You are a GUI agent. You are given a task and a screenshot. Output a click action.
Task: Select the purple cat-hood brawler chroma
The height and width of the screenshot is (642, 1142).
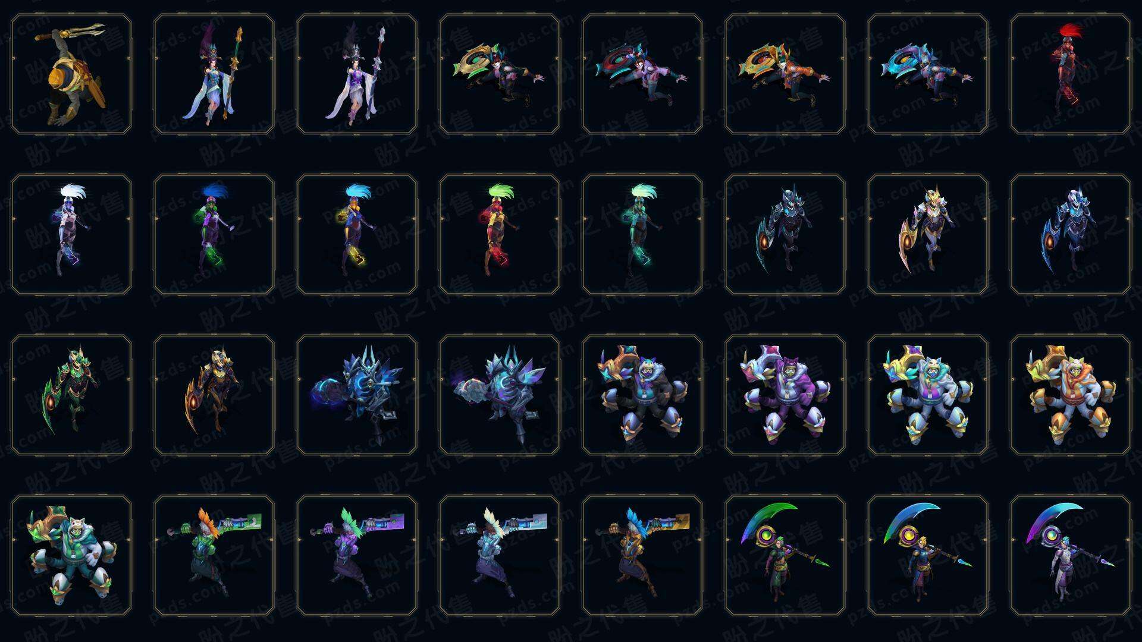click(785, 395)
